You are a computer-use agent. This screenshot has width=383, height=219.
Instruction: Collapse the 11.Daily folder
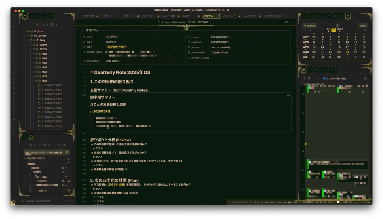point(28,40)
